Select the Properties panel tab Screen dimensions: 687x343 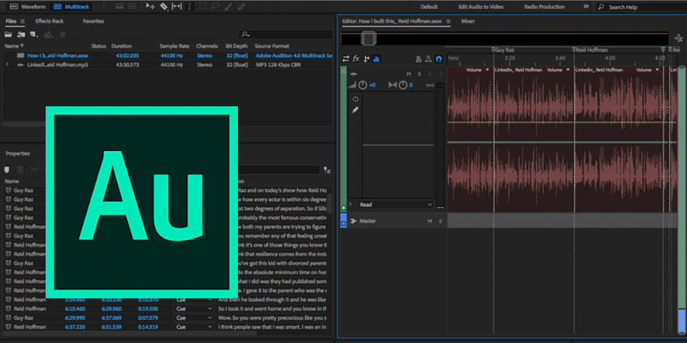18,154
